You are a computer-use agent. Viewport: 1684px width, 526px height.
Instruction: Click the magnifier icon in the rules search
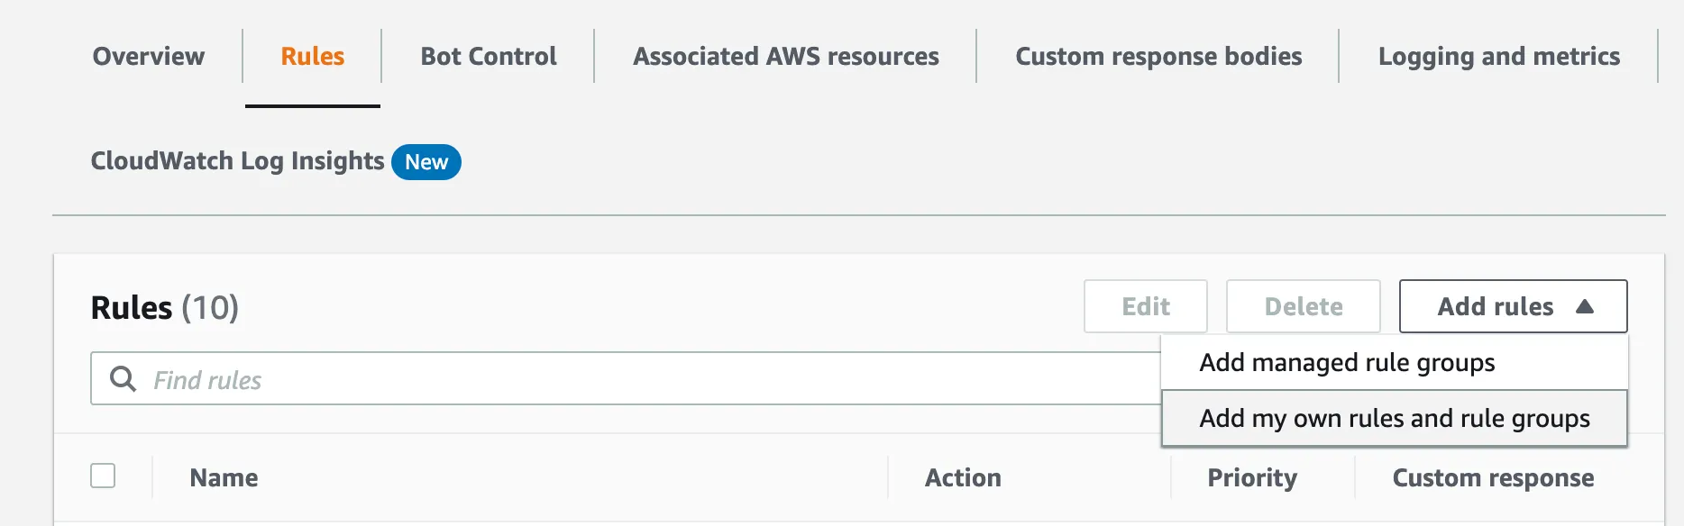click(123, 379)
